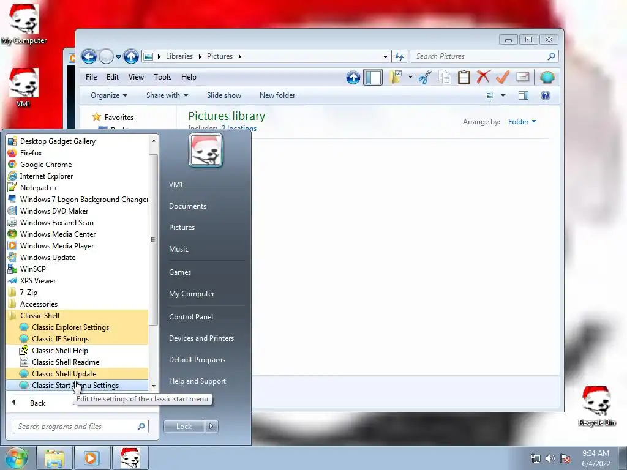Expand the Organize dropdown
627x470 pixels.
[x=109, y=95]
